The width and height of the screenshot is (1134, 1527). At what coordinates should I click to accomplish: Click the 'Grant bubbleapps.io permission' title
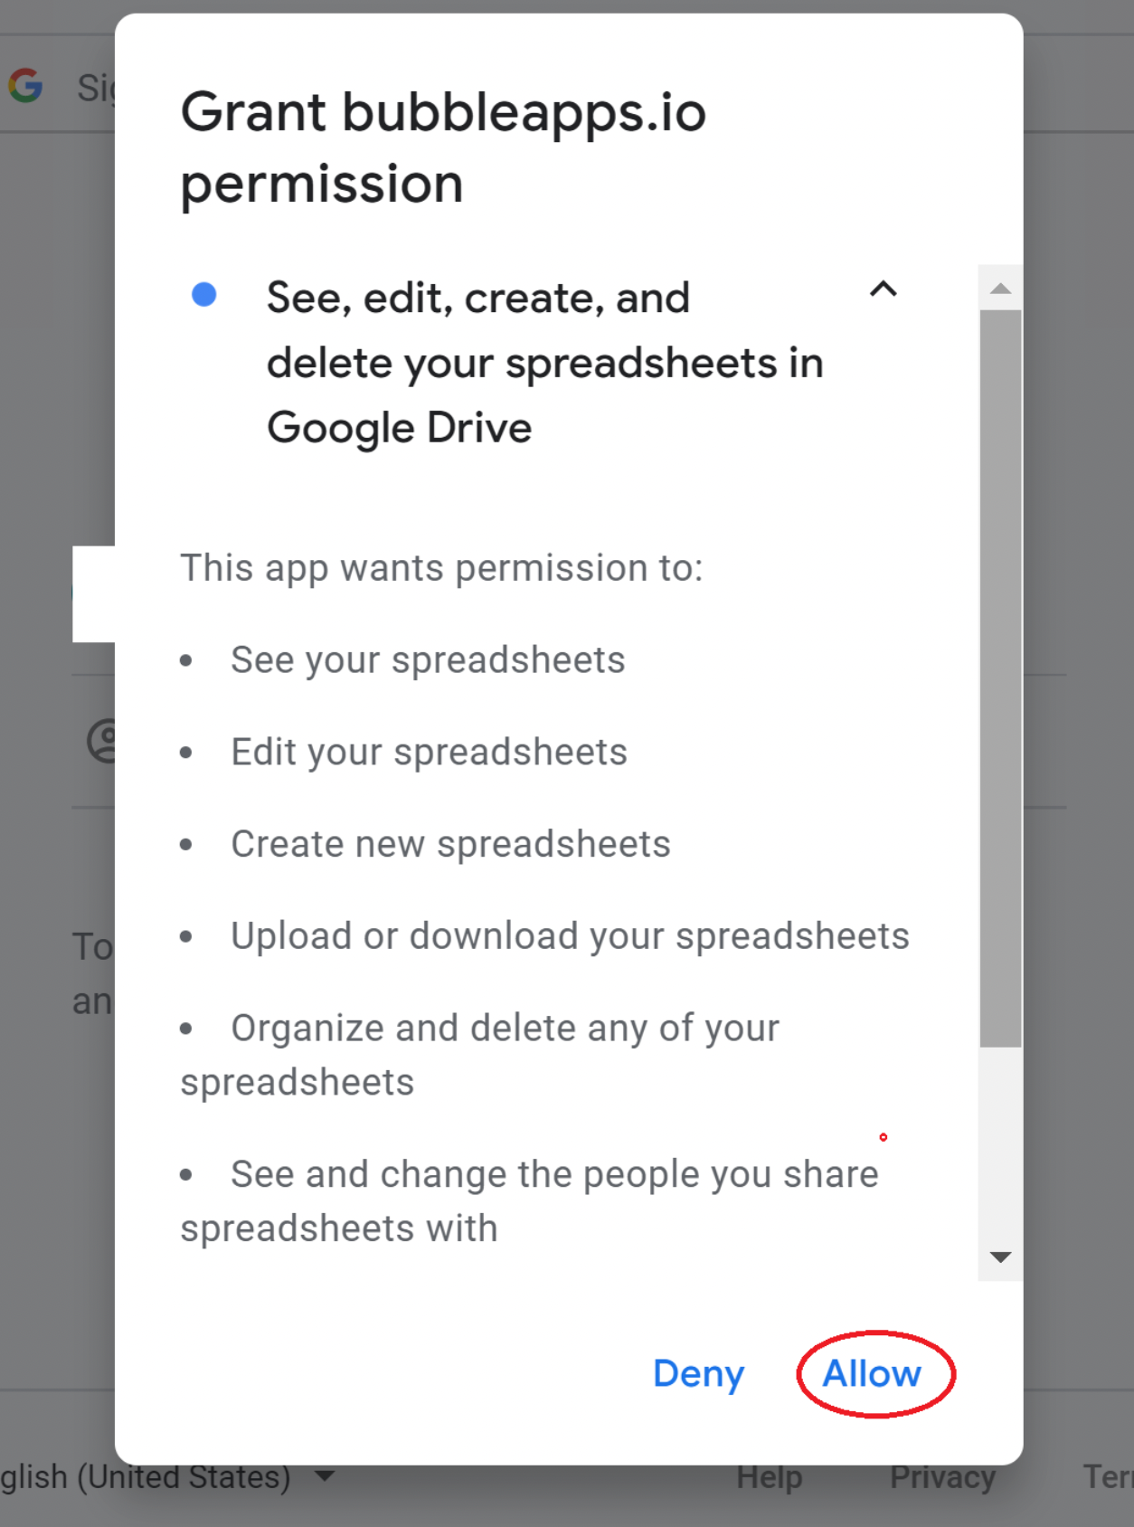pyautogui.click(x=443, y=147)
